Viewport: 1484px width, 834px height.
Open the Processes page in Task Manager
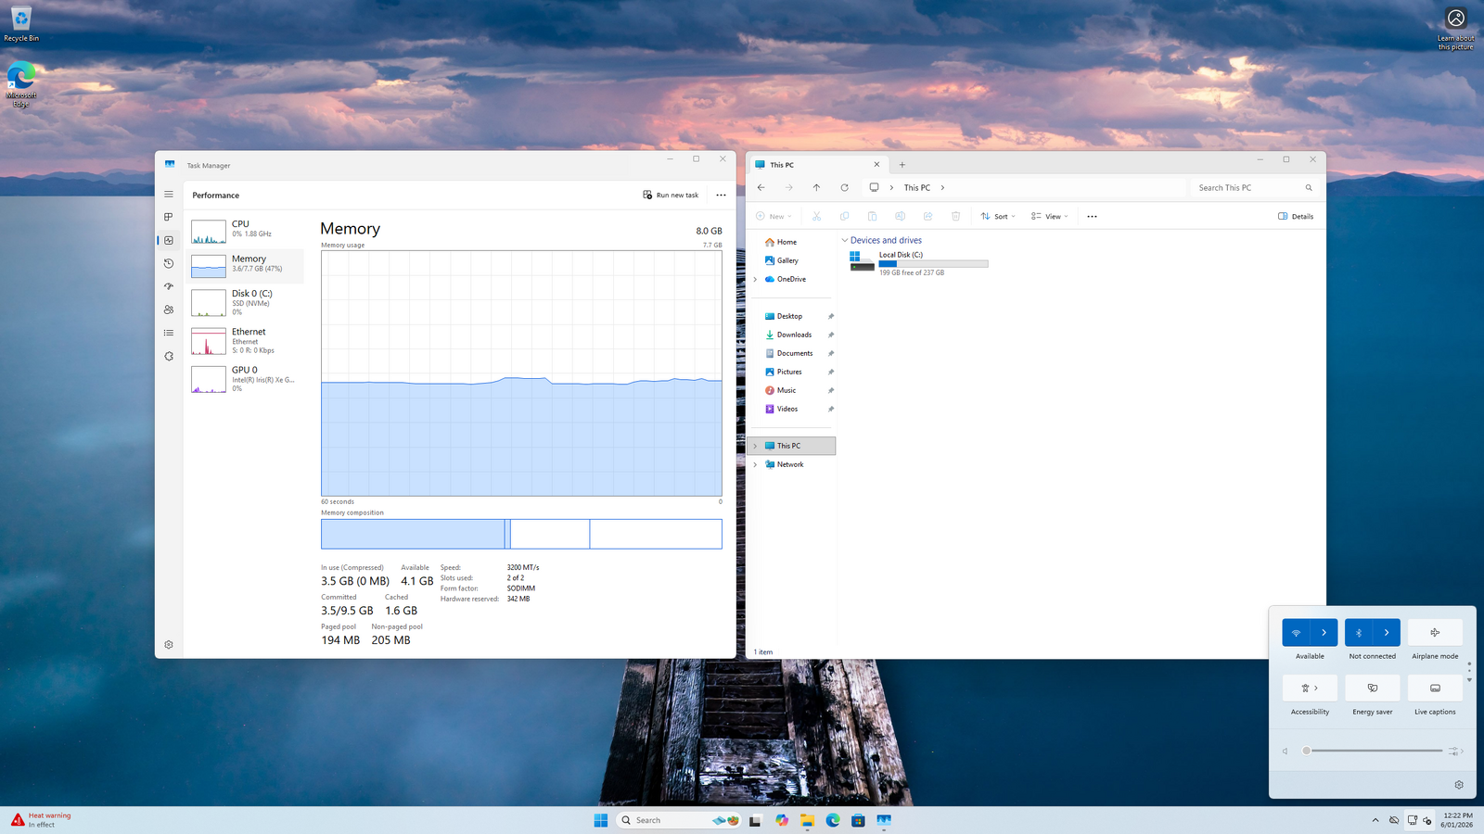pyautogui.click(x=169, y=217)
